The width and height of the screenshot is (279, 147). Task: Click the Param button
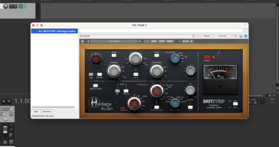(x=206, y=36)
